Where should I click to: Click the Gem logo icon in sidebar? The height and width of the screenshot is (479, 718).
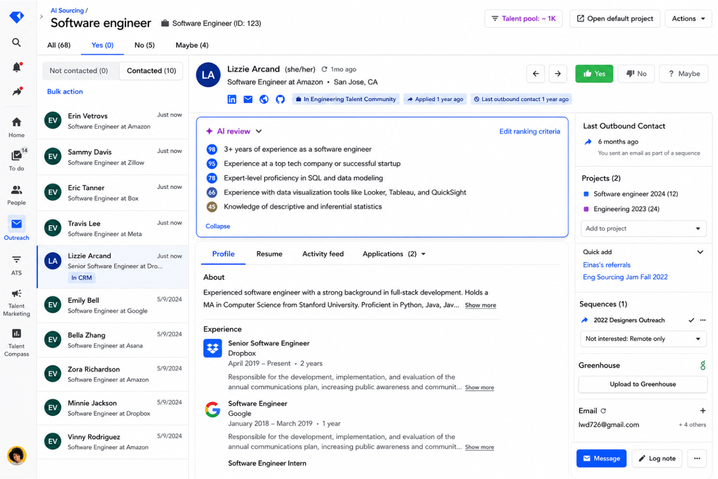16,17
